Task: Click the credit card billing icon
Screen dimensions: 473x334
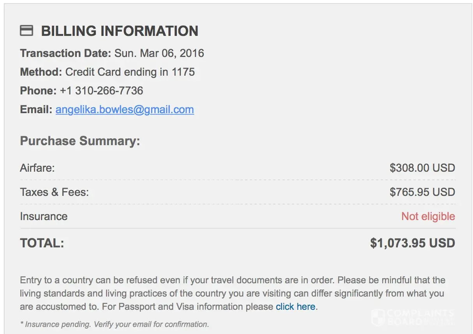Action: pyautogui.click(x=26, y=30)
